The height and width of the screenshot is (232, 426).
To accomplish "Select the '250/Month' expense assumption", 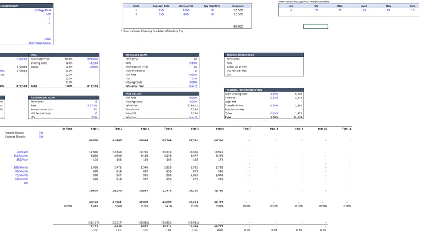I will (x=21, y=156).
